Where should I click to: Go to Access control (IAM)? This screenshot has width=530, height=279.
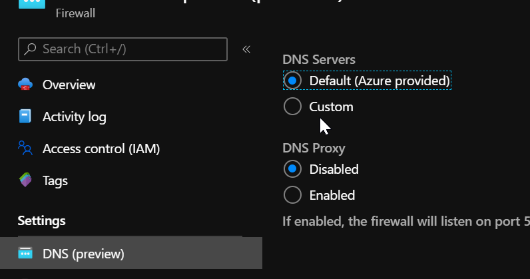101,148
